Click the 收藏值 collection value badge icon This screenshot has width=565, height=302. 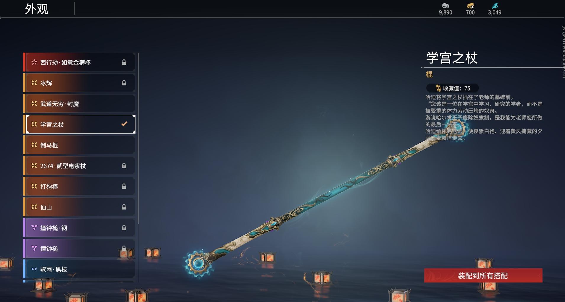click(438, 88)
